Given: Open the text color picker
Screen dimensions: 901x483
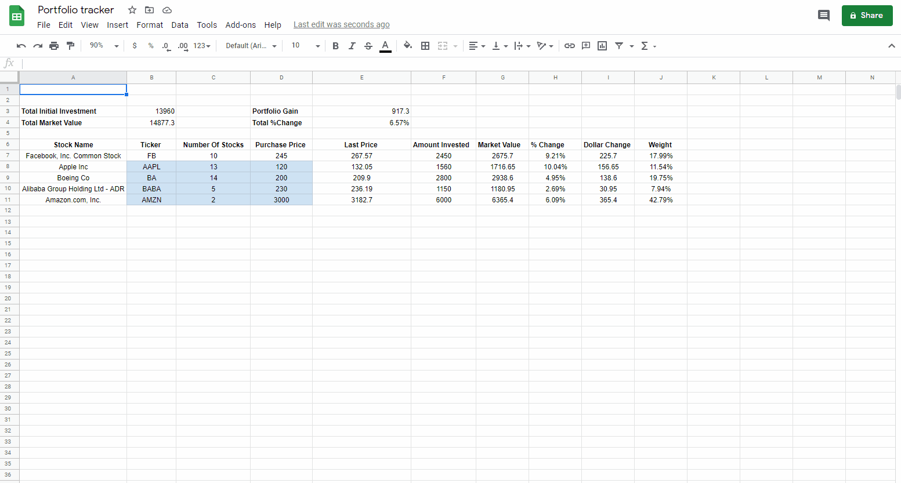Looking at the screenshot, I should click(385, 46).
